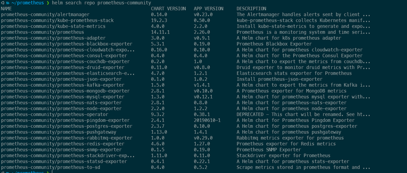Click the CHART VERSION column header
Image resolution: width=407 pixels, height=173 pixels.
(x=168, y=9)
